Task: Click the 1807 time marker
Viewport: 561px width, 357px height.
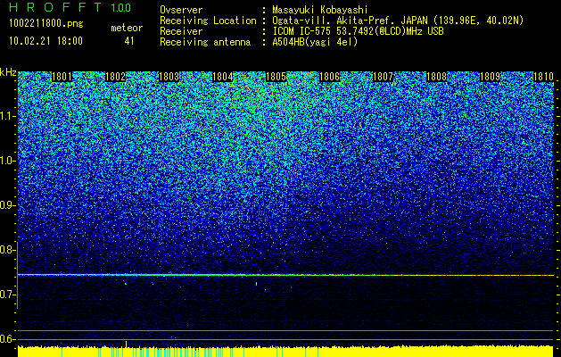Action: tap(383, 77)
